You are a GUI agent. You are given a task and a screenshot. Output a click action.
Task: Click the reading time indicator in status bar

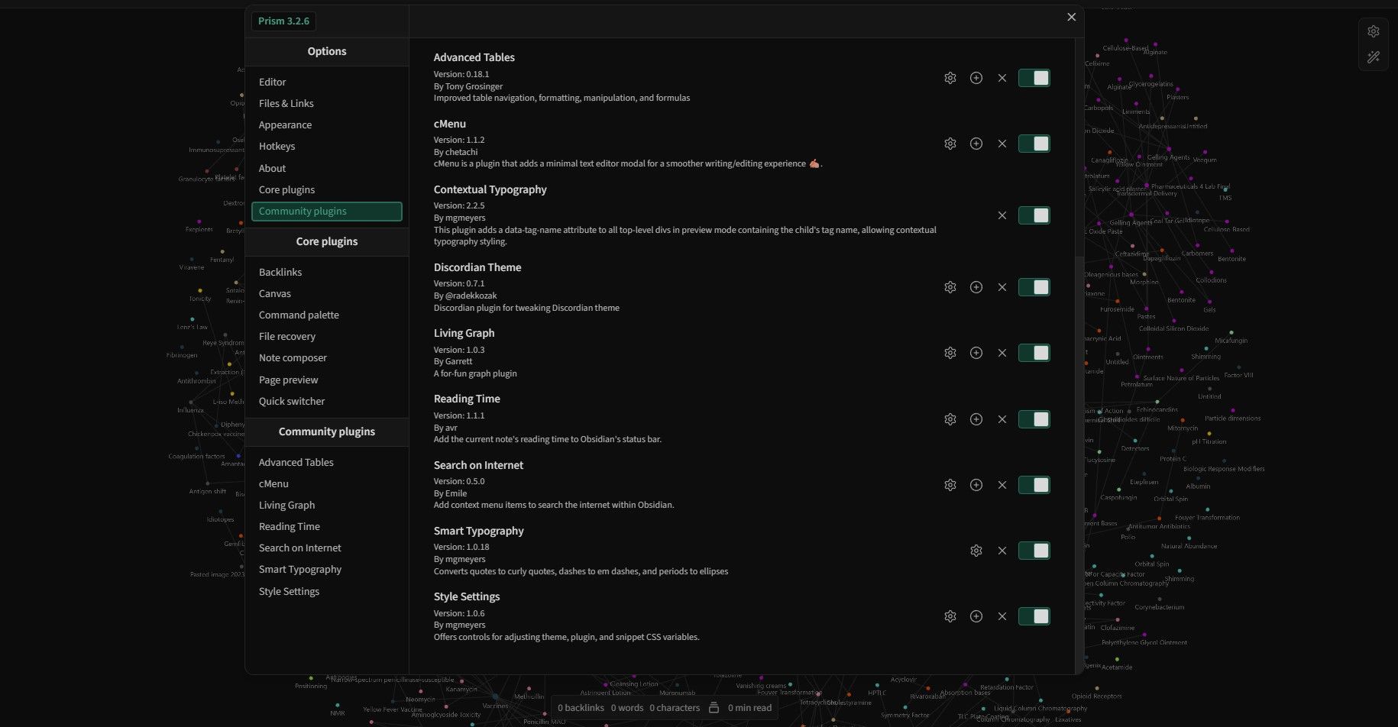click(x=750, y=707)
